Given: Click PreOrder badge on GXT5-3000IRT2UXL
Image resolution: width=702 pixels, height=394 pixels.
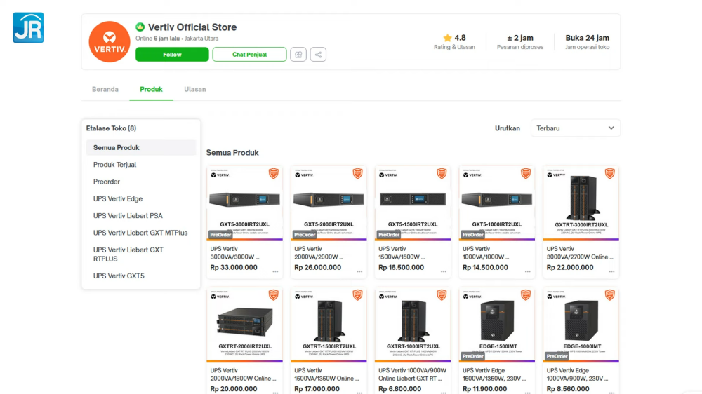Looking at the screenshot, I should [220, 235].
